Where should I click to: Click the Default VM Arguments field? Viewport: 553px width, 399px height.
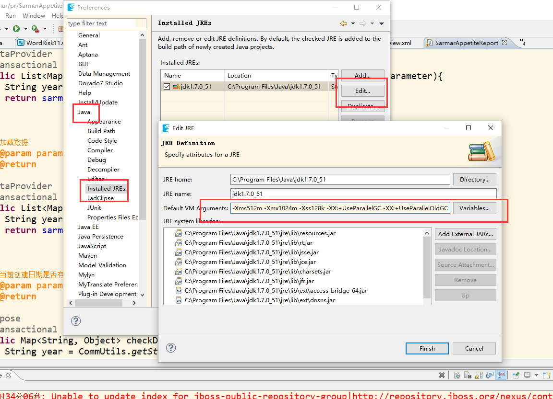click(x=340, y=208)
